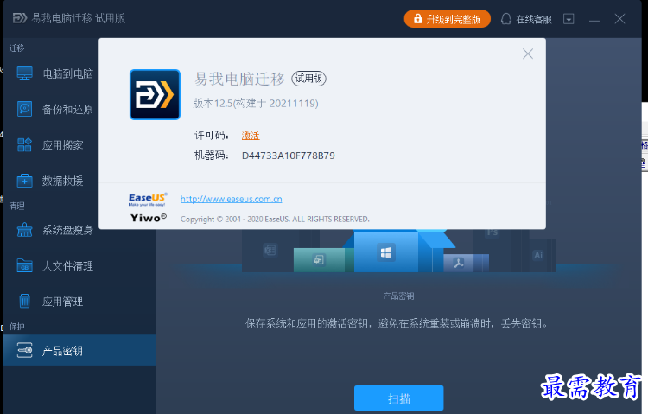Click the Yiwo brand logo

click(x=149, y=218)
